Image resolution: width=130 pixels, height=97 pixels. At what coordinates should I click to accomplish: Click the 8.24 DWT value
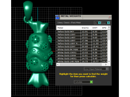coord(95,56)
